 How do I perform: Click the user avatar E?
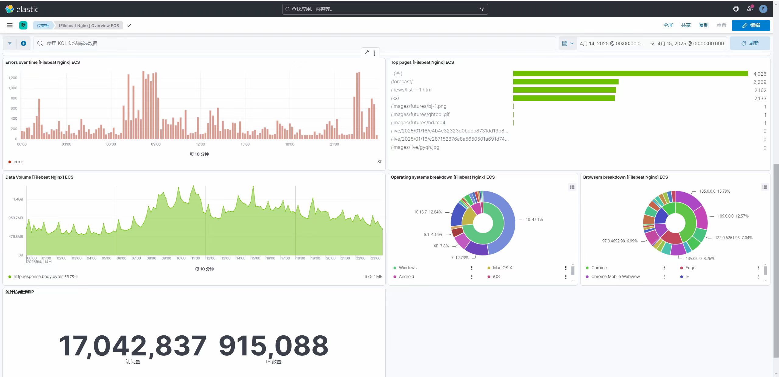[x=763, y=9]
